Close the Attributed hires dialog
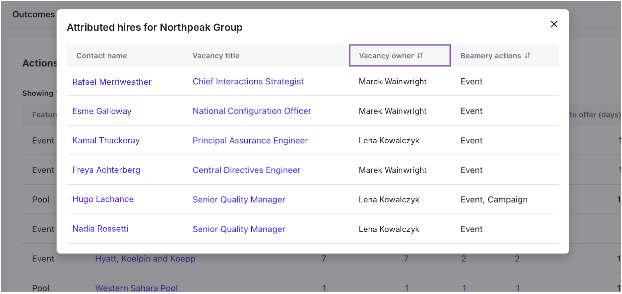 554,24
